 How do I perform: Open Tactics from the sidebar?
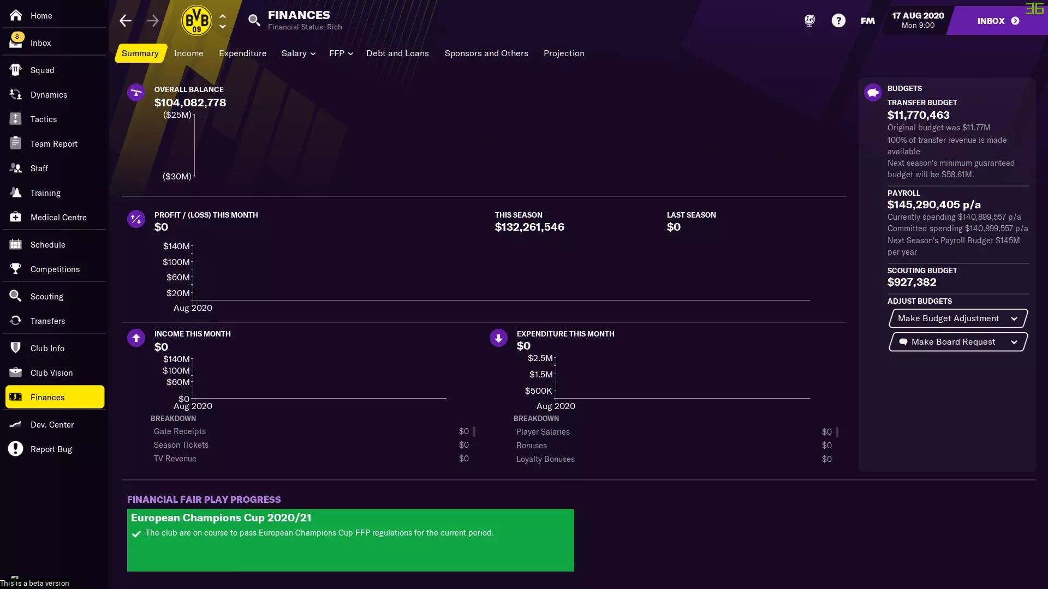(44, 119)
